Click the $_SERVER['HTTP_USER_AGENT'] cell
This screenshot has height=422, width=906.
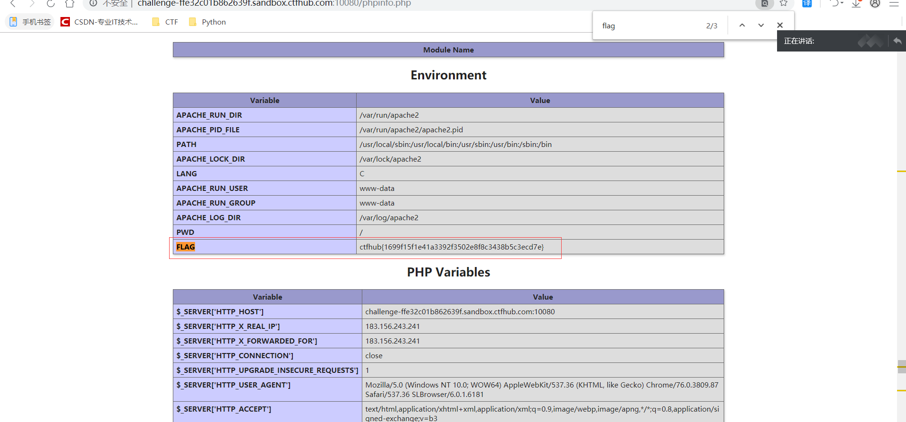pyautogui.click(x=267, y=389)
